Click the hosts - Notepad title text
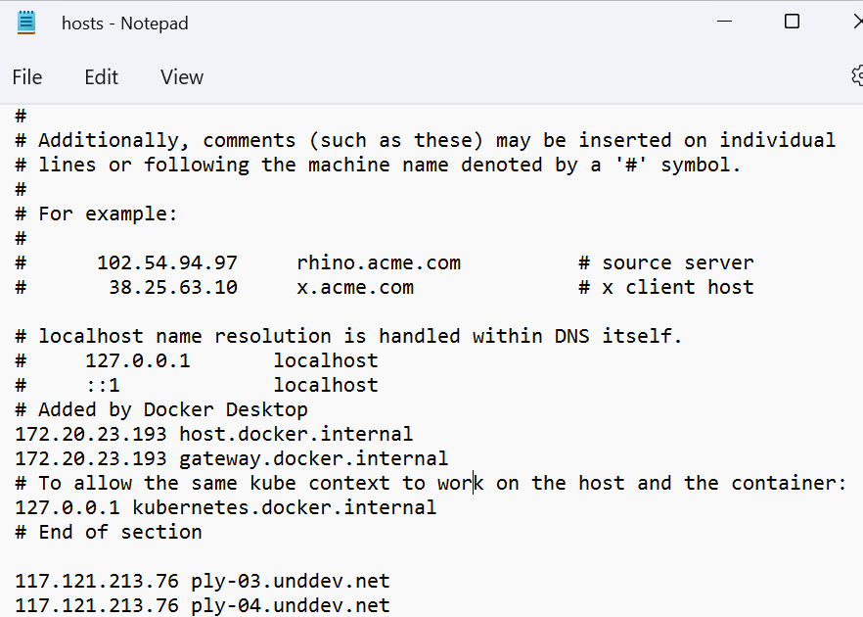 [125, 23]
